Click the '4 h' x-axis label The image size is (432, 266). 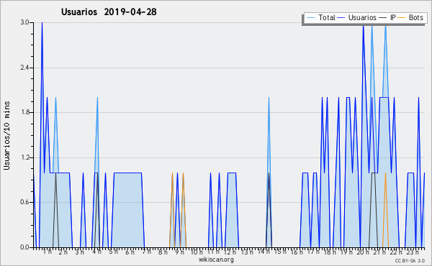point(96,252)
